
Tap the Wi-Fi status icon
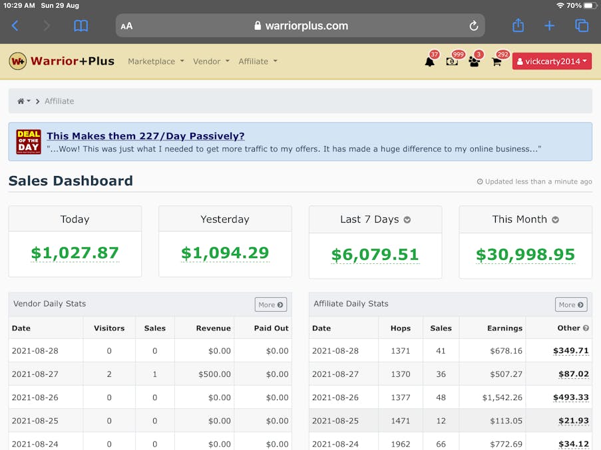click(x=560, y=5)
